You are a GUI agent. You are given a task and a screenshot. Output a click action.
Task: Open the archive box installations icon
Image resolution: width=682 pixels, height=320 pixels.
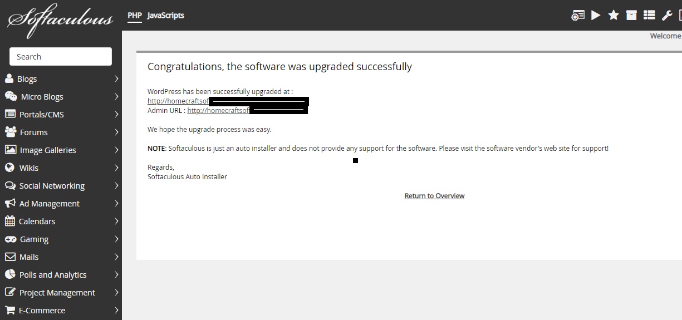[631, 15]
